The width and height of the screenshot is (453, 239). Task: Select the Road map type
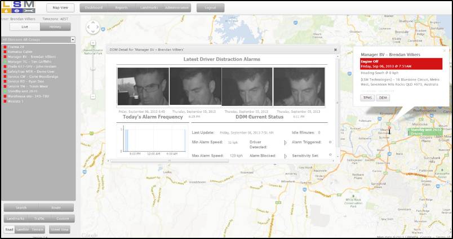(x=9, y=229)
